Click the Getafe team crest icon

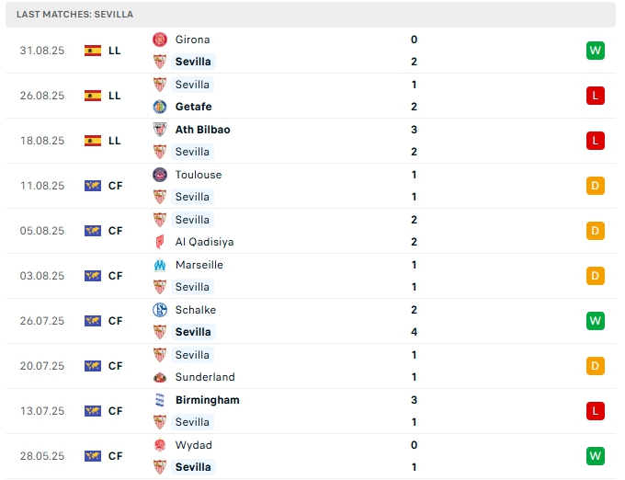pos(159,107)
